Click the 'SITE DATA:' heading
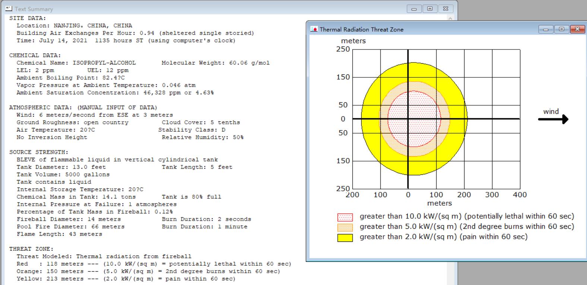Screen dimensions: 587x285 28,18
